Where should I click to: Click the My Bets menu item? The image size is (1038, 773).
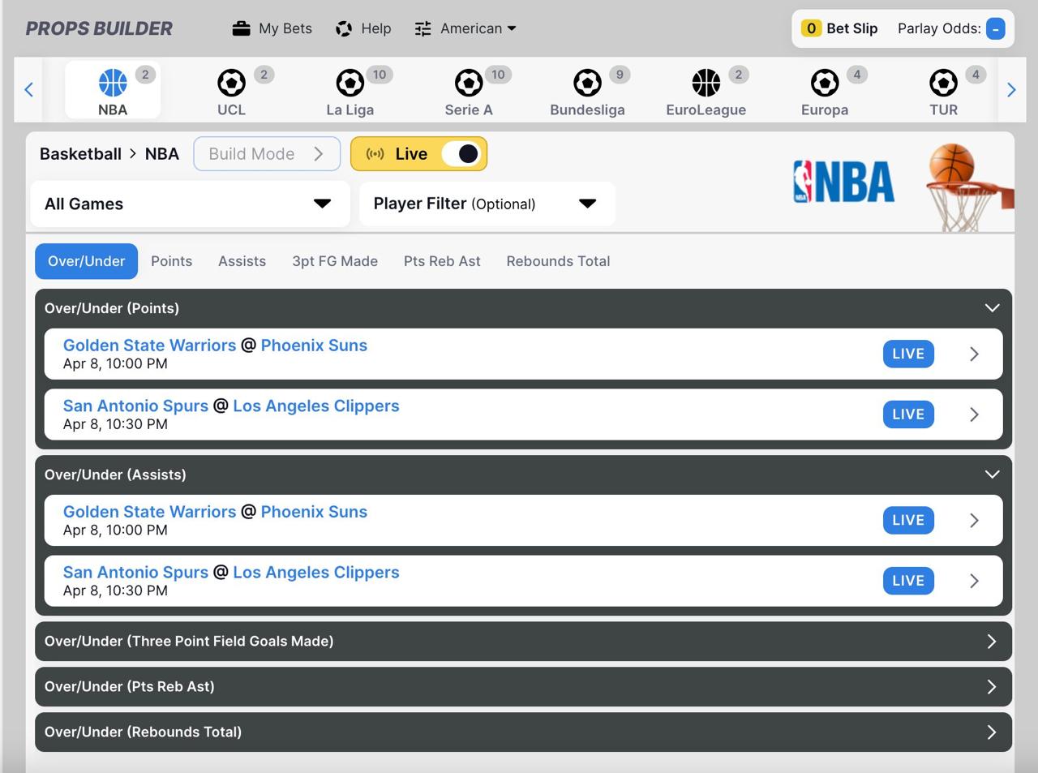(x=285, y=28)
